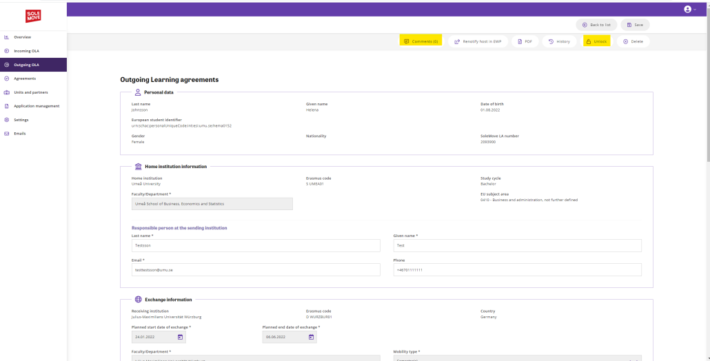This screenshot has width=710, height=361.
Task: Click the Application management document icon
Action: pyautogui.click(x=6, y=106)
